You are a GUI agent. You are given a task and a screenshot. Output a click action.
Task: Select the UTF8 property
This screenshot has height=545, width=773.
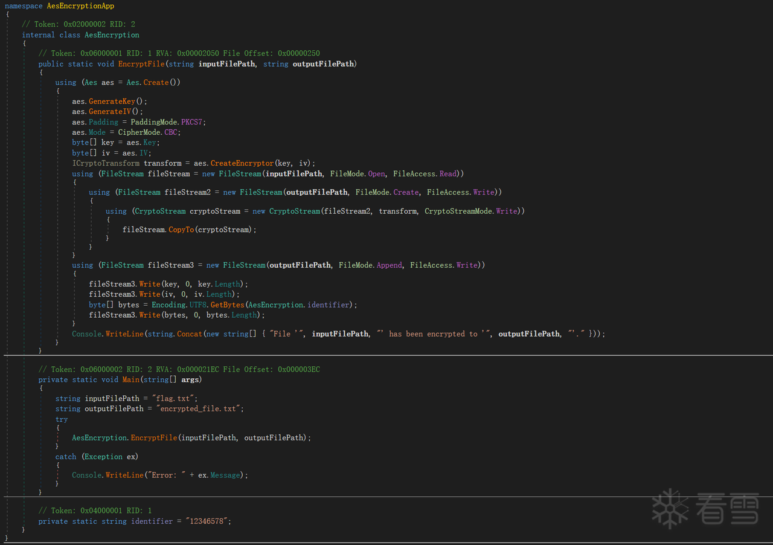(x=198, y=305)
